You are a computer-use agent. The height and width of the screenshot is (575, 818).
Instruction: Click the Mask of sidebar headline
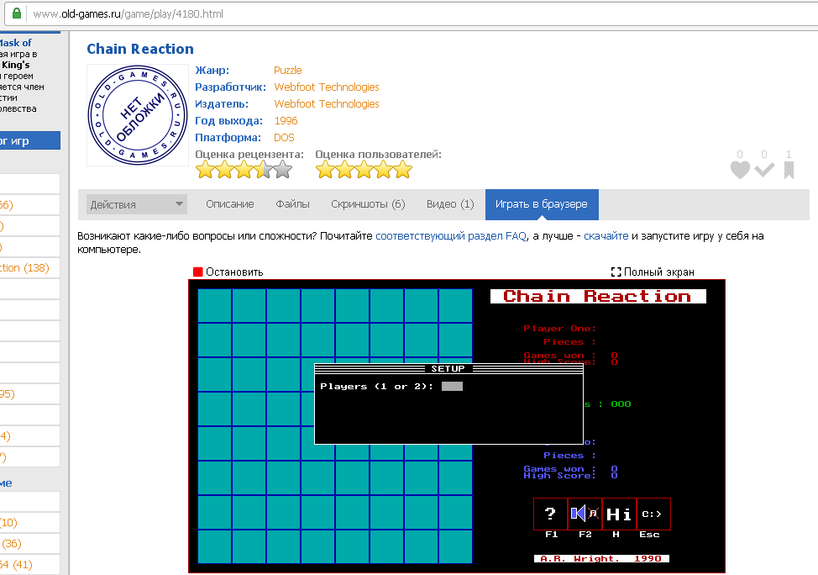point(16,43)
